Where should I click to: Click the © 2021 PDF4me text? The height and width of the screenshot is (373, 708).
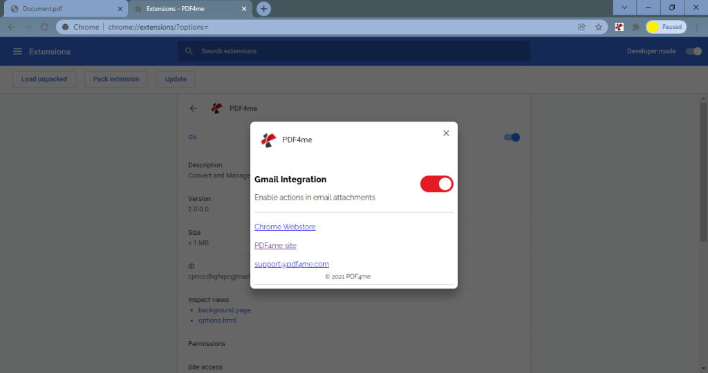click(348, 276)
